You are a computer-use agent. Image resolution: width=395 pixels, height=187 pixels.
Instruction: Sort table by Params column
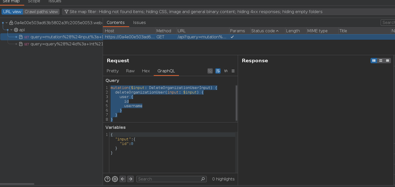pyautogui.click(x=240, y=31)
